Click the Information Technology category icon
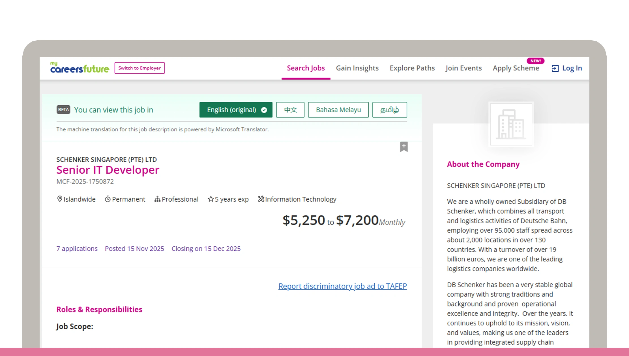The image size is (629, 356). pyautogui.click(x=261, y=199)
